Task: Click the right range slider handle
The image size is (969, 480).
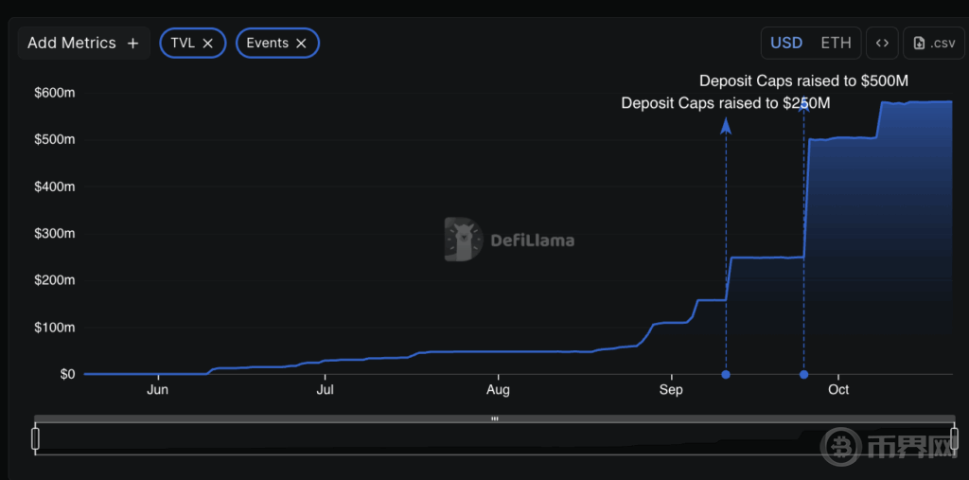Action: tap(954, 438)
